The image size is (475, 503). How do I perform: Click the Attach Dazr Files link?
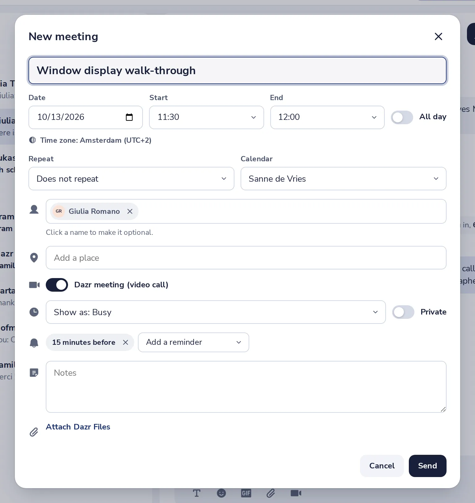pos(78,427)
